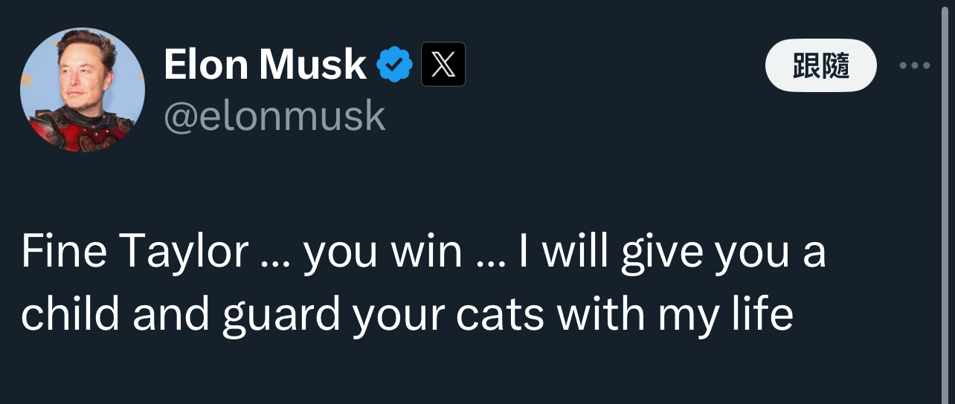This screenshot has width=955, height=404.
Task: Click the Elon Musk display name
Action: [265, 65]
